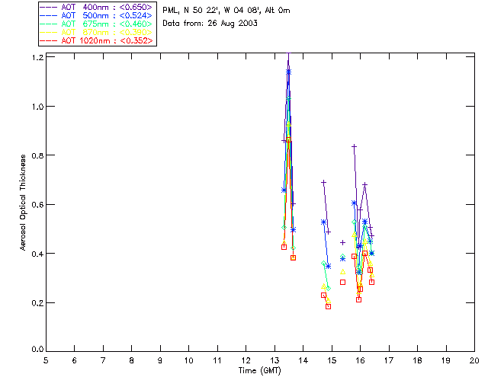Click the x-axis tick label '18'

(x=418, y=360)
